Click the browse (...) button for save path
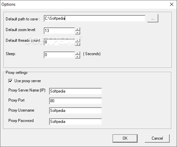 coord(153,18)
